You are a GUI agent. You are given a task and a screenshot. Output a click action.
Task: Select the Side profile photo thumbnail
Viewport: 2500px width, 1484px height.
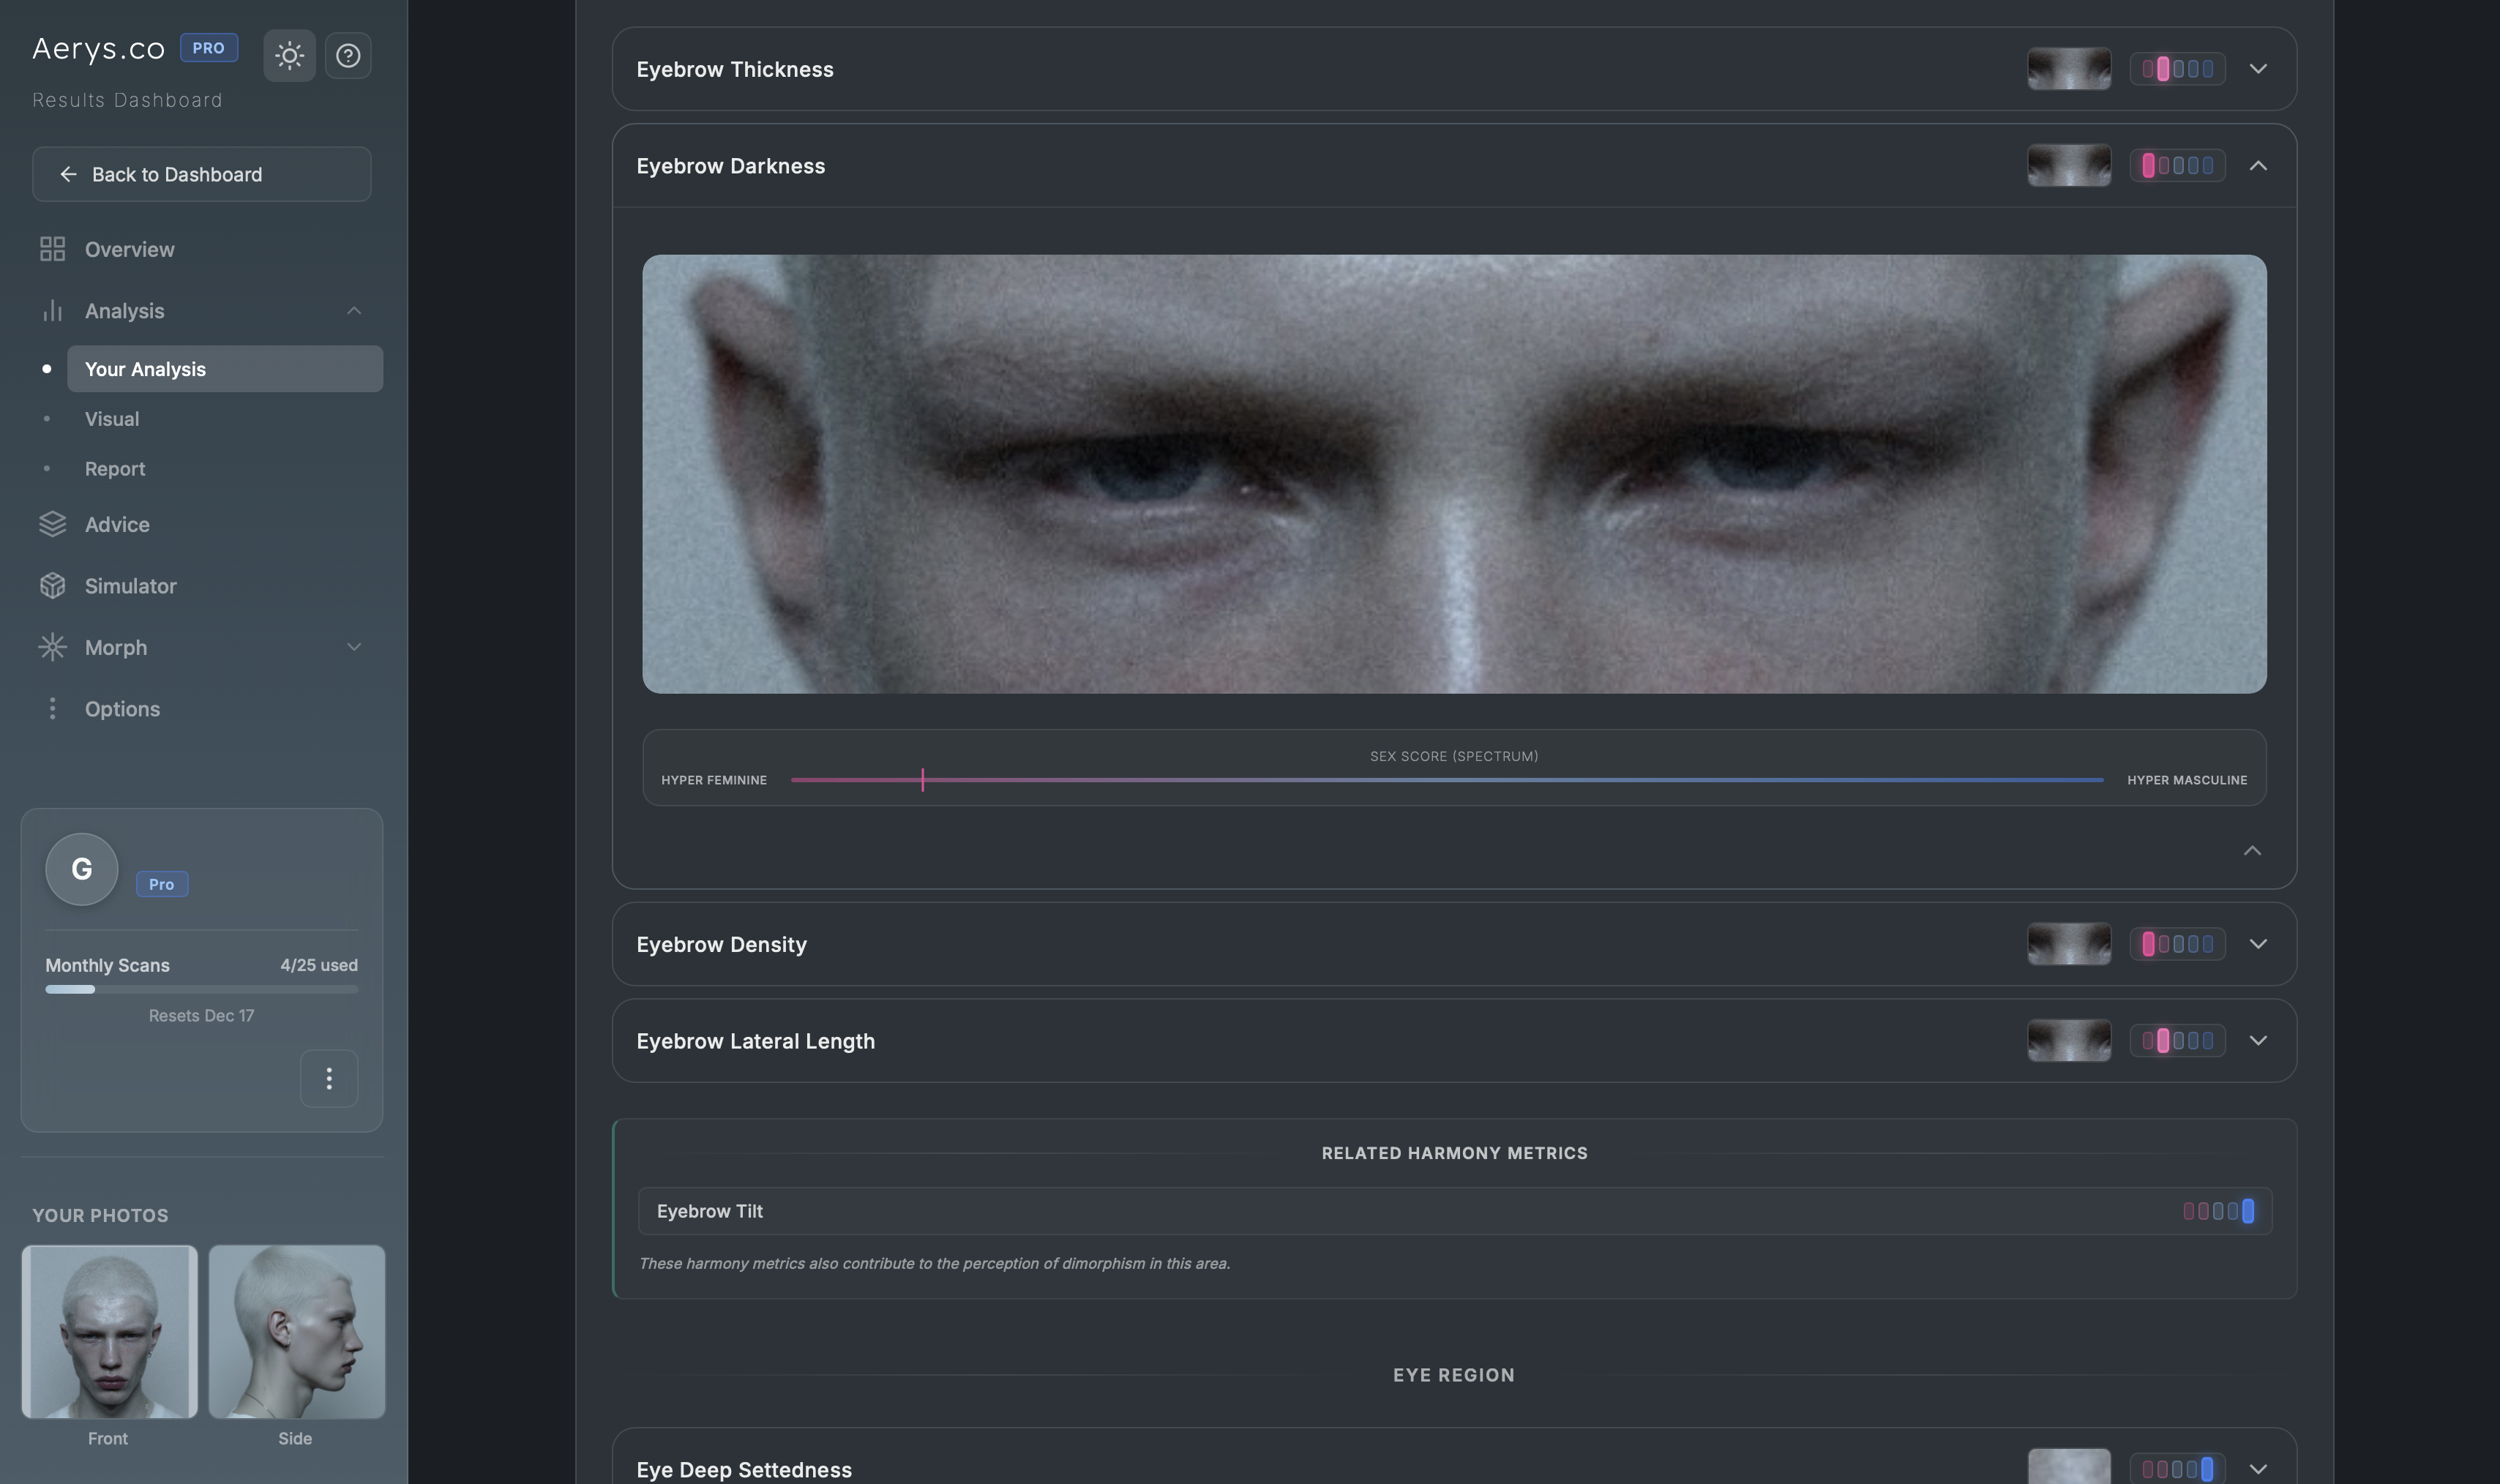[x=296, y=1331]
